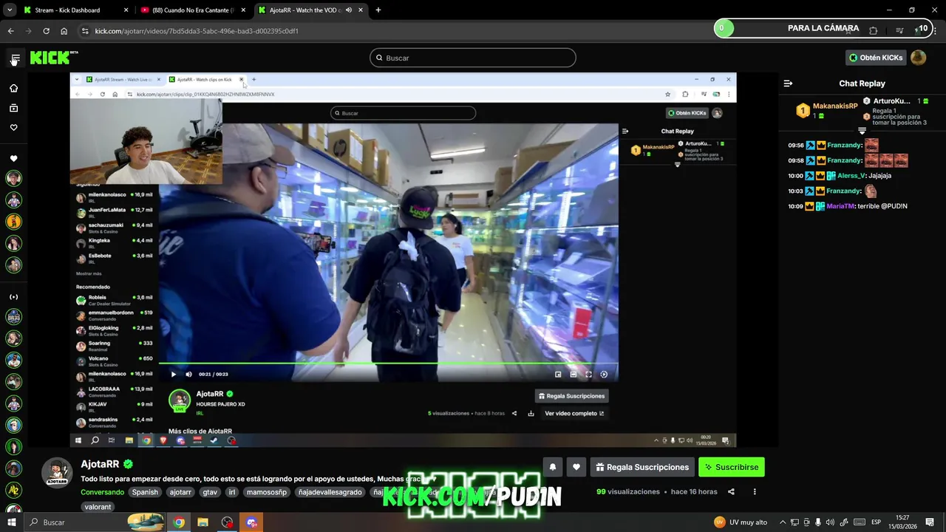Go back using browser back arrow
946x532 pixels.
pos(10,31)
